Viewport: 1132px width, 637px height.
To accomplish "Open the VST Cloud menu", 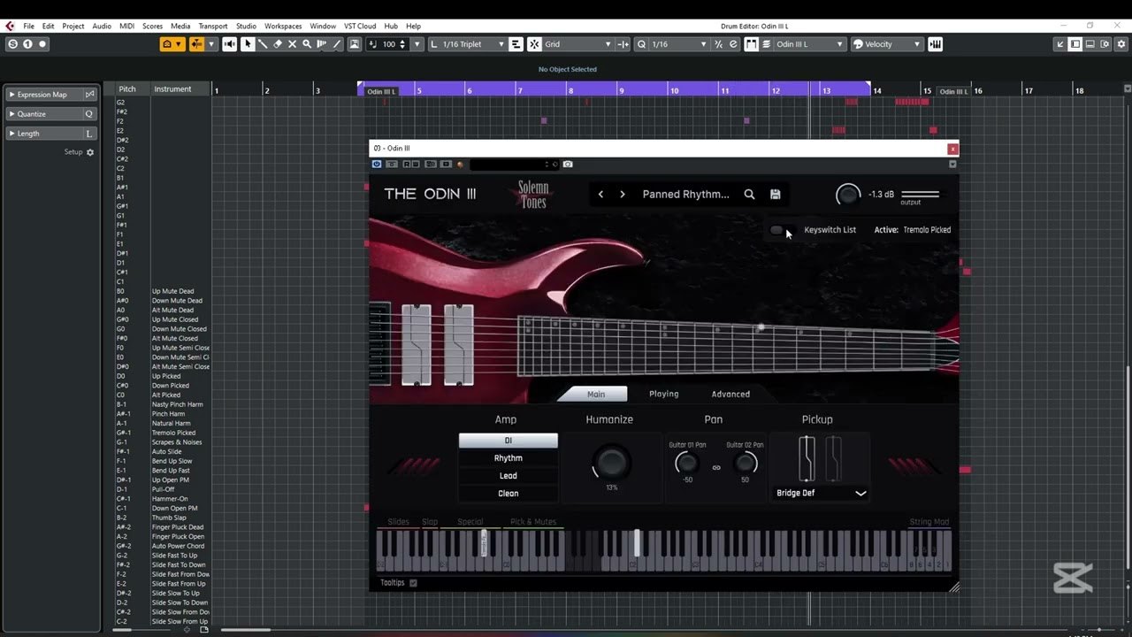I will (x=360, y=26).
